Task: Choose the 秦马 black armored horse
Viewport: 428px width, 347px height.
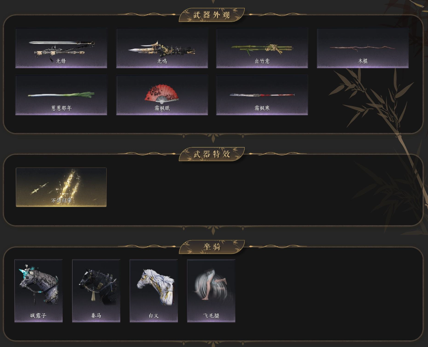Action: (x=96, y=291)
